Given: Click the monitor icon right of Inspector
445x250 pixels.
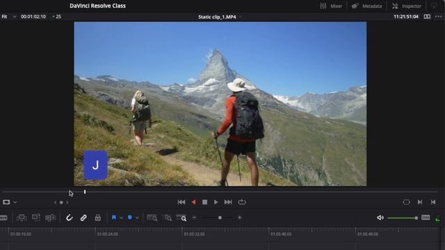Looking at the screenshot, I should click(434, 6).
